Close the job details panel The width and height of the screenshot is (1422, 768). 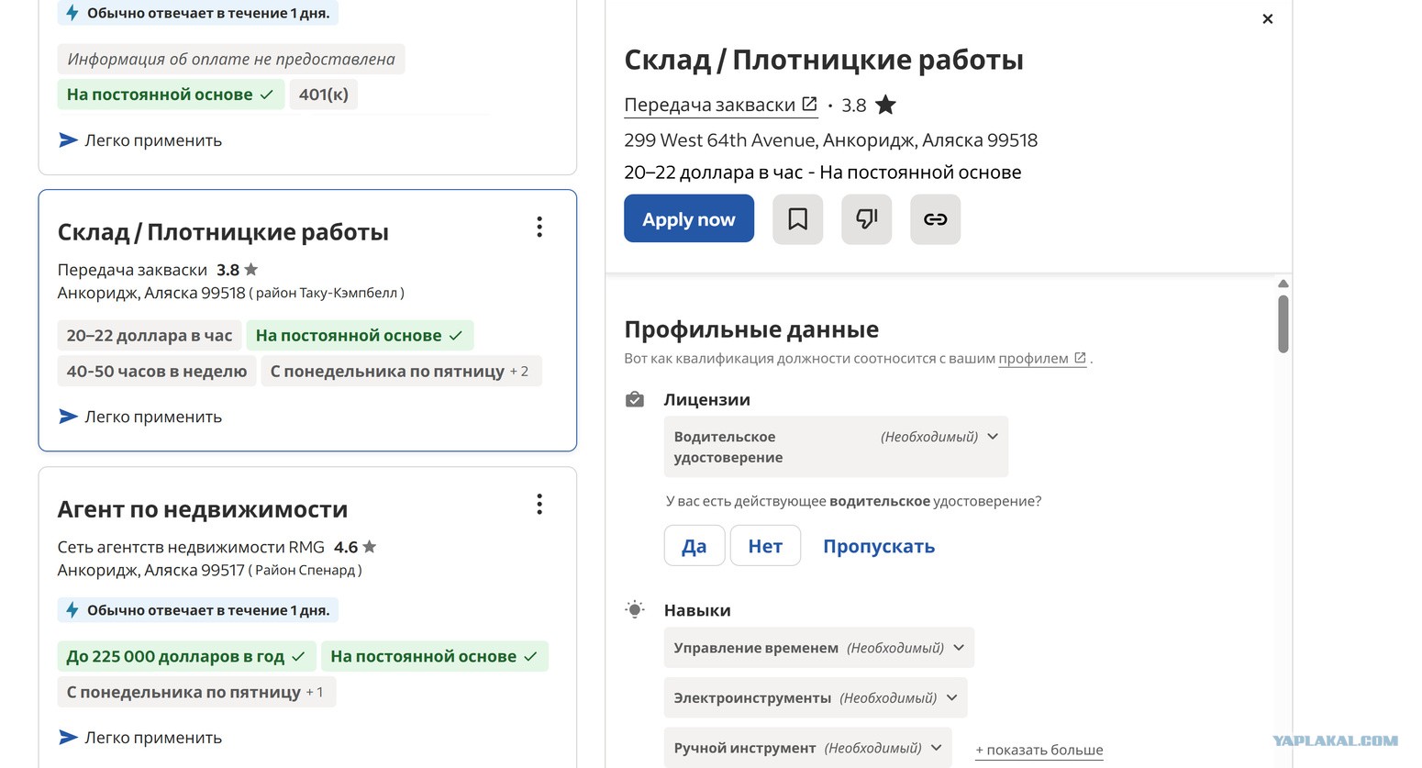(x=1267, y=18)
